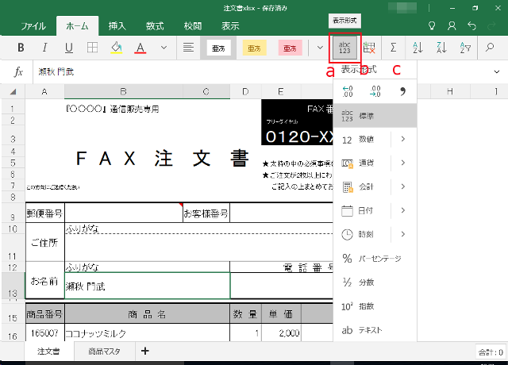Click cell containing ココナッツミルク

(147, 333)
